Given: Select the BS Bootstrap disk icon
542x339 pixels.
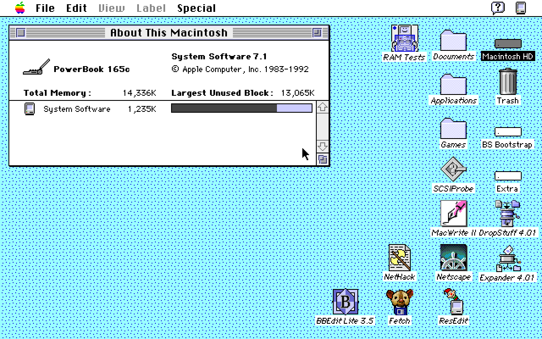Looking at the screenshot, I should [508, 131].
